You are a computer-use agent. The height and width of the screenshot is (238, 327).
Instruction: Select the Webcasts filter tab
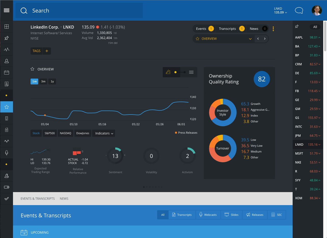[208, 215]
